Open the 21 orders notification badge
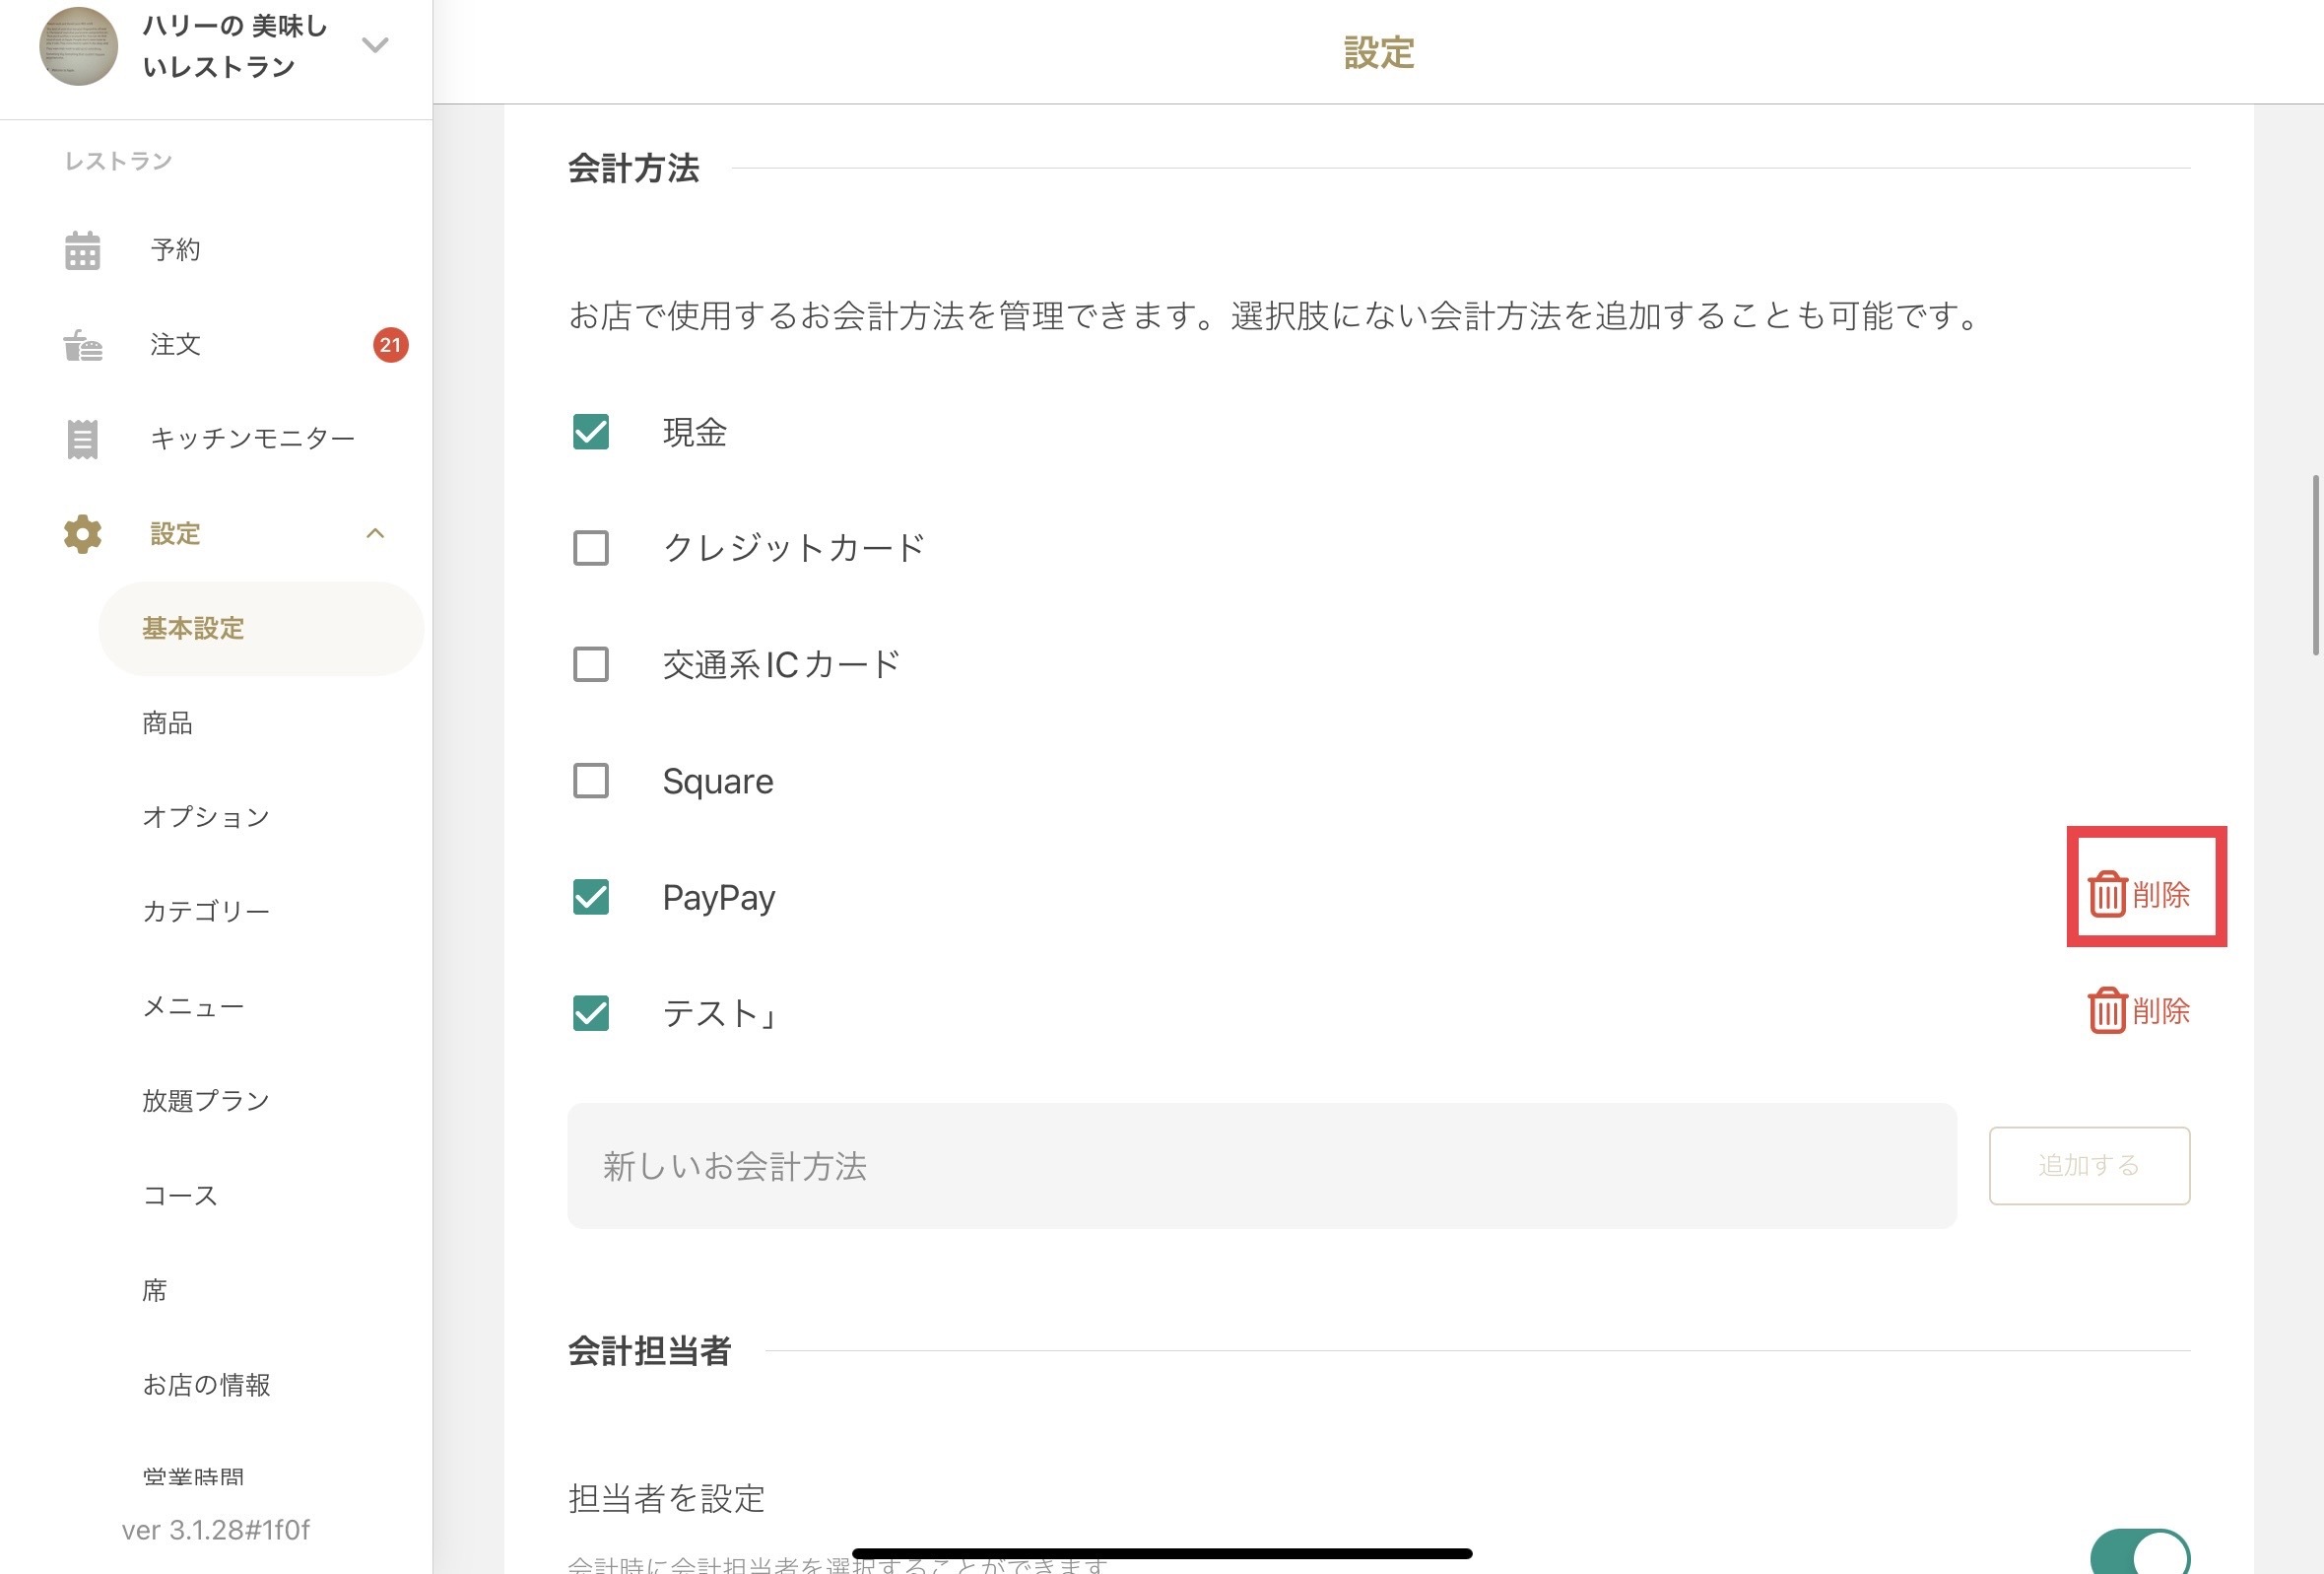 click(x=390, y=345)
